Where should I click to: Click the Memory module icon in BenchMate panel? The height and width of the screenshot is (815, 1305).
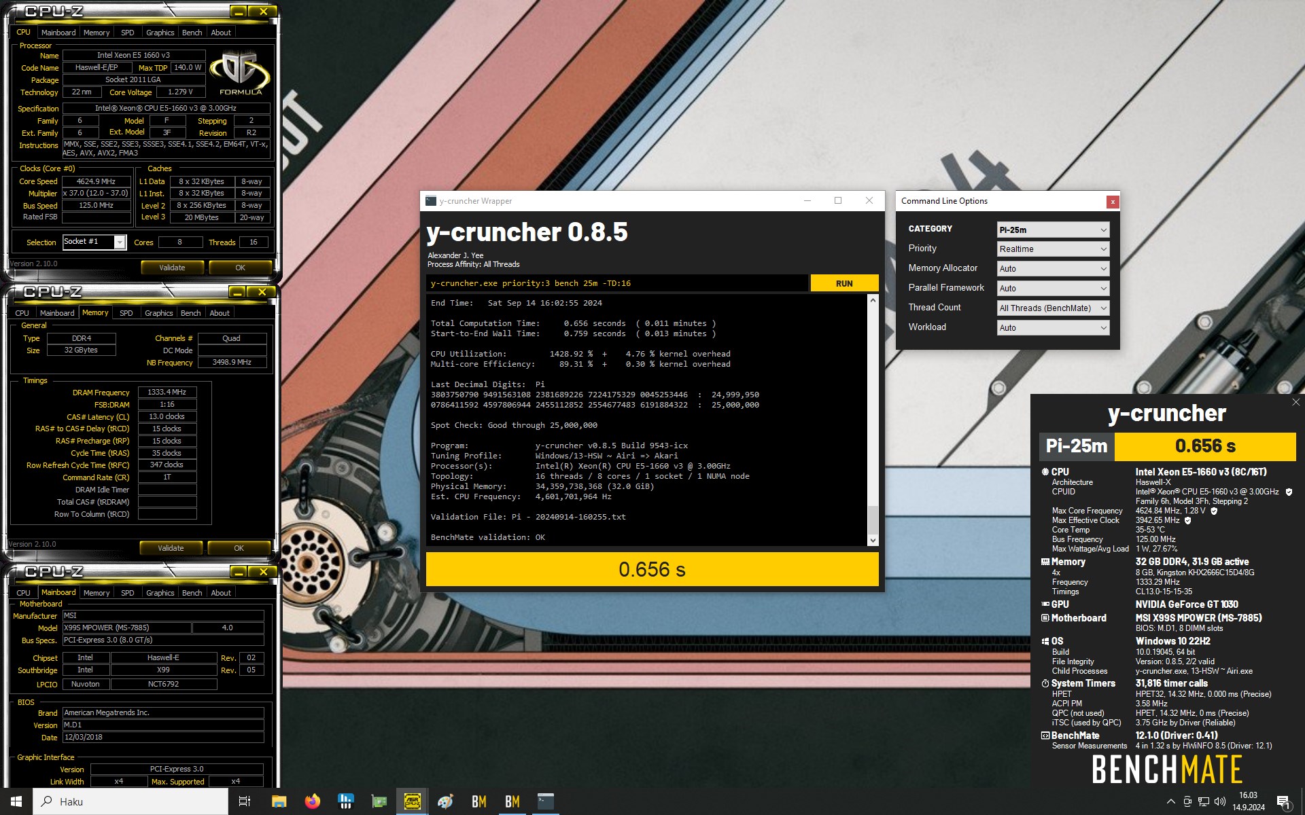(1045, 562)
